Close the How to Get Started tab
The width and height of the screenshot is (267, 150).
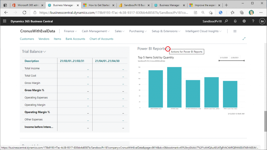[x=113, y=5]
